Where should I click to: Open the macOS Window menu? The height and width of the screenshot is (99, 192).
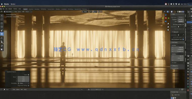[x=13, y=4]
